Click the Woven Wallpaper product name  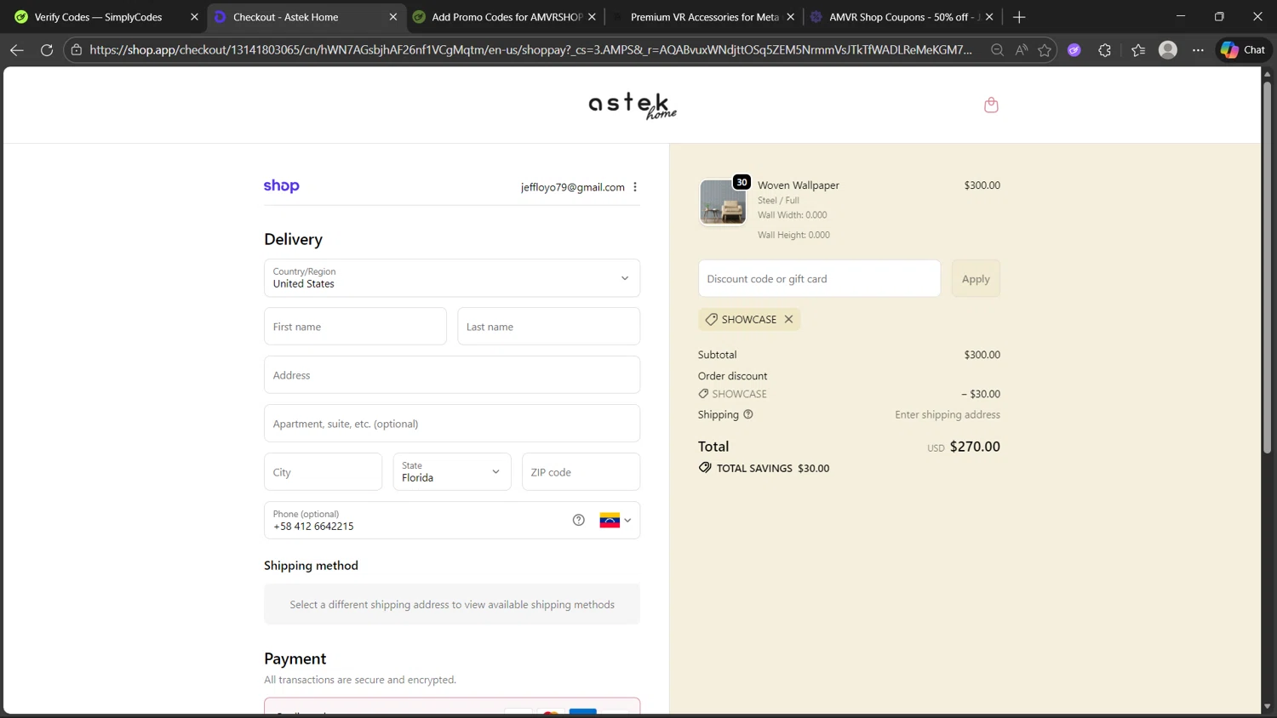tap(799, 185)
